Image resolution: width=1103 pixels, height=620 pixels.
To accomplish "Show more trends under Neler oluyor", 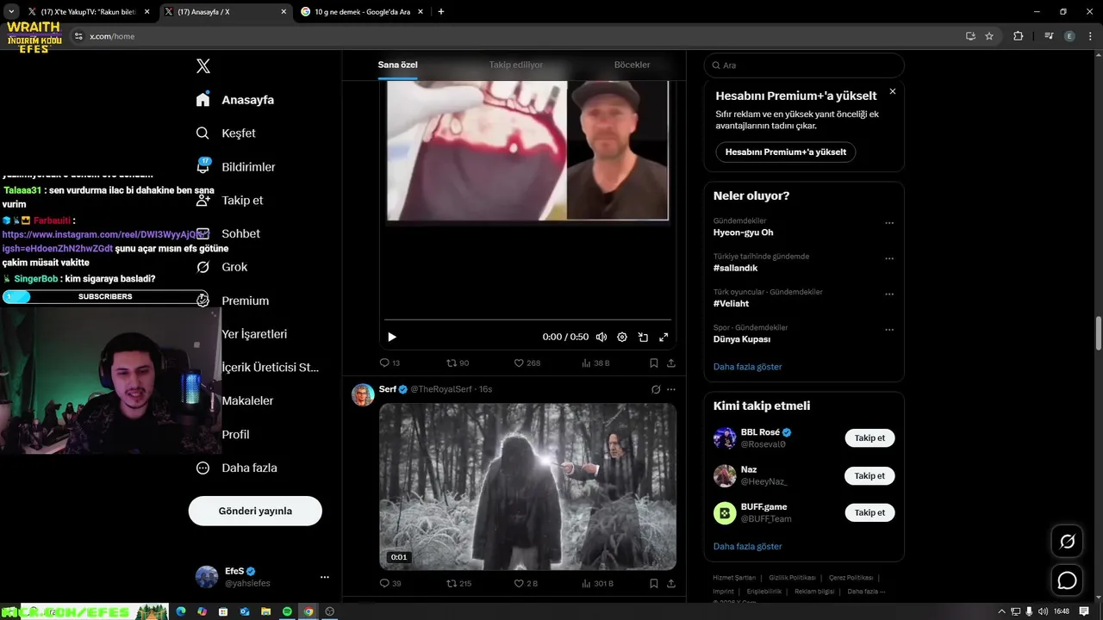I will tap(747, 367).
